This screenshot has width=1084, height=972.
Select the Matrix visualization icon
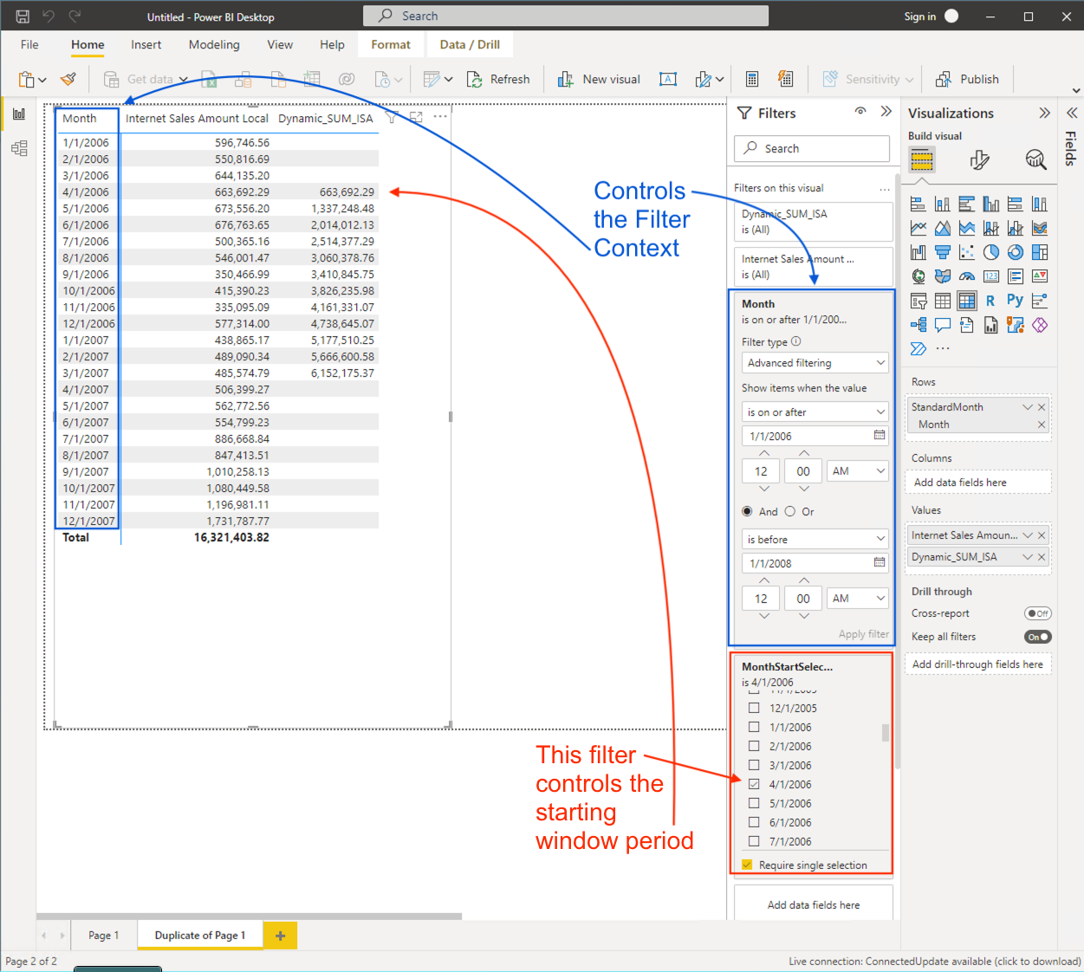967,301
